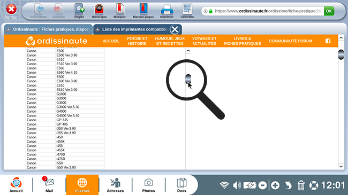Zoom out with the minus icon
Viewport: 348px width, 195px height.
coord(262,185)
